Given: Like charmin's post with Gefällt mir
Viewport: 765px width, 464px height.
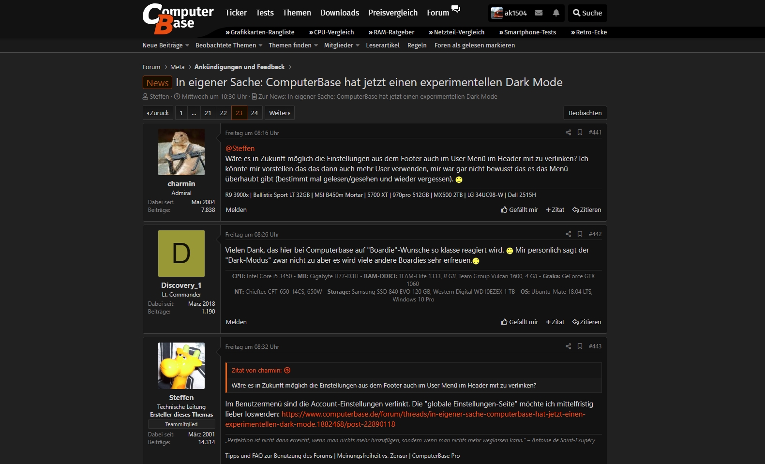Looking at the screenshot, I should coord(520,210).
